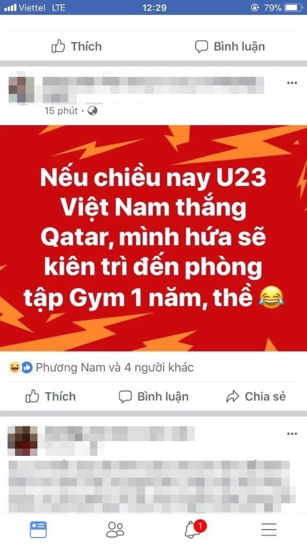Screen dimensions: 307x546
Task: Tap the globe privacy icon beside 15 phút
Action: 92,111
